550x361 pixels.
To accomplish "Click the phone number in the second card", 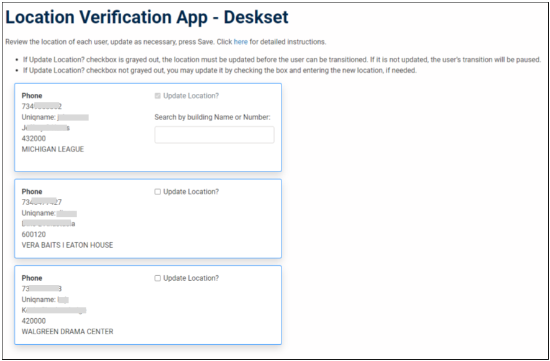I will (x=44, y=202).
